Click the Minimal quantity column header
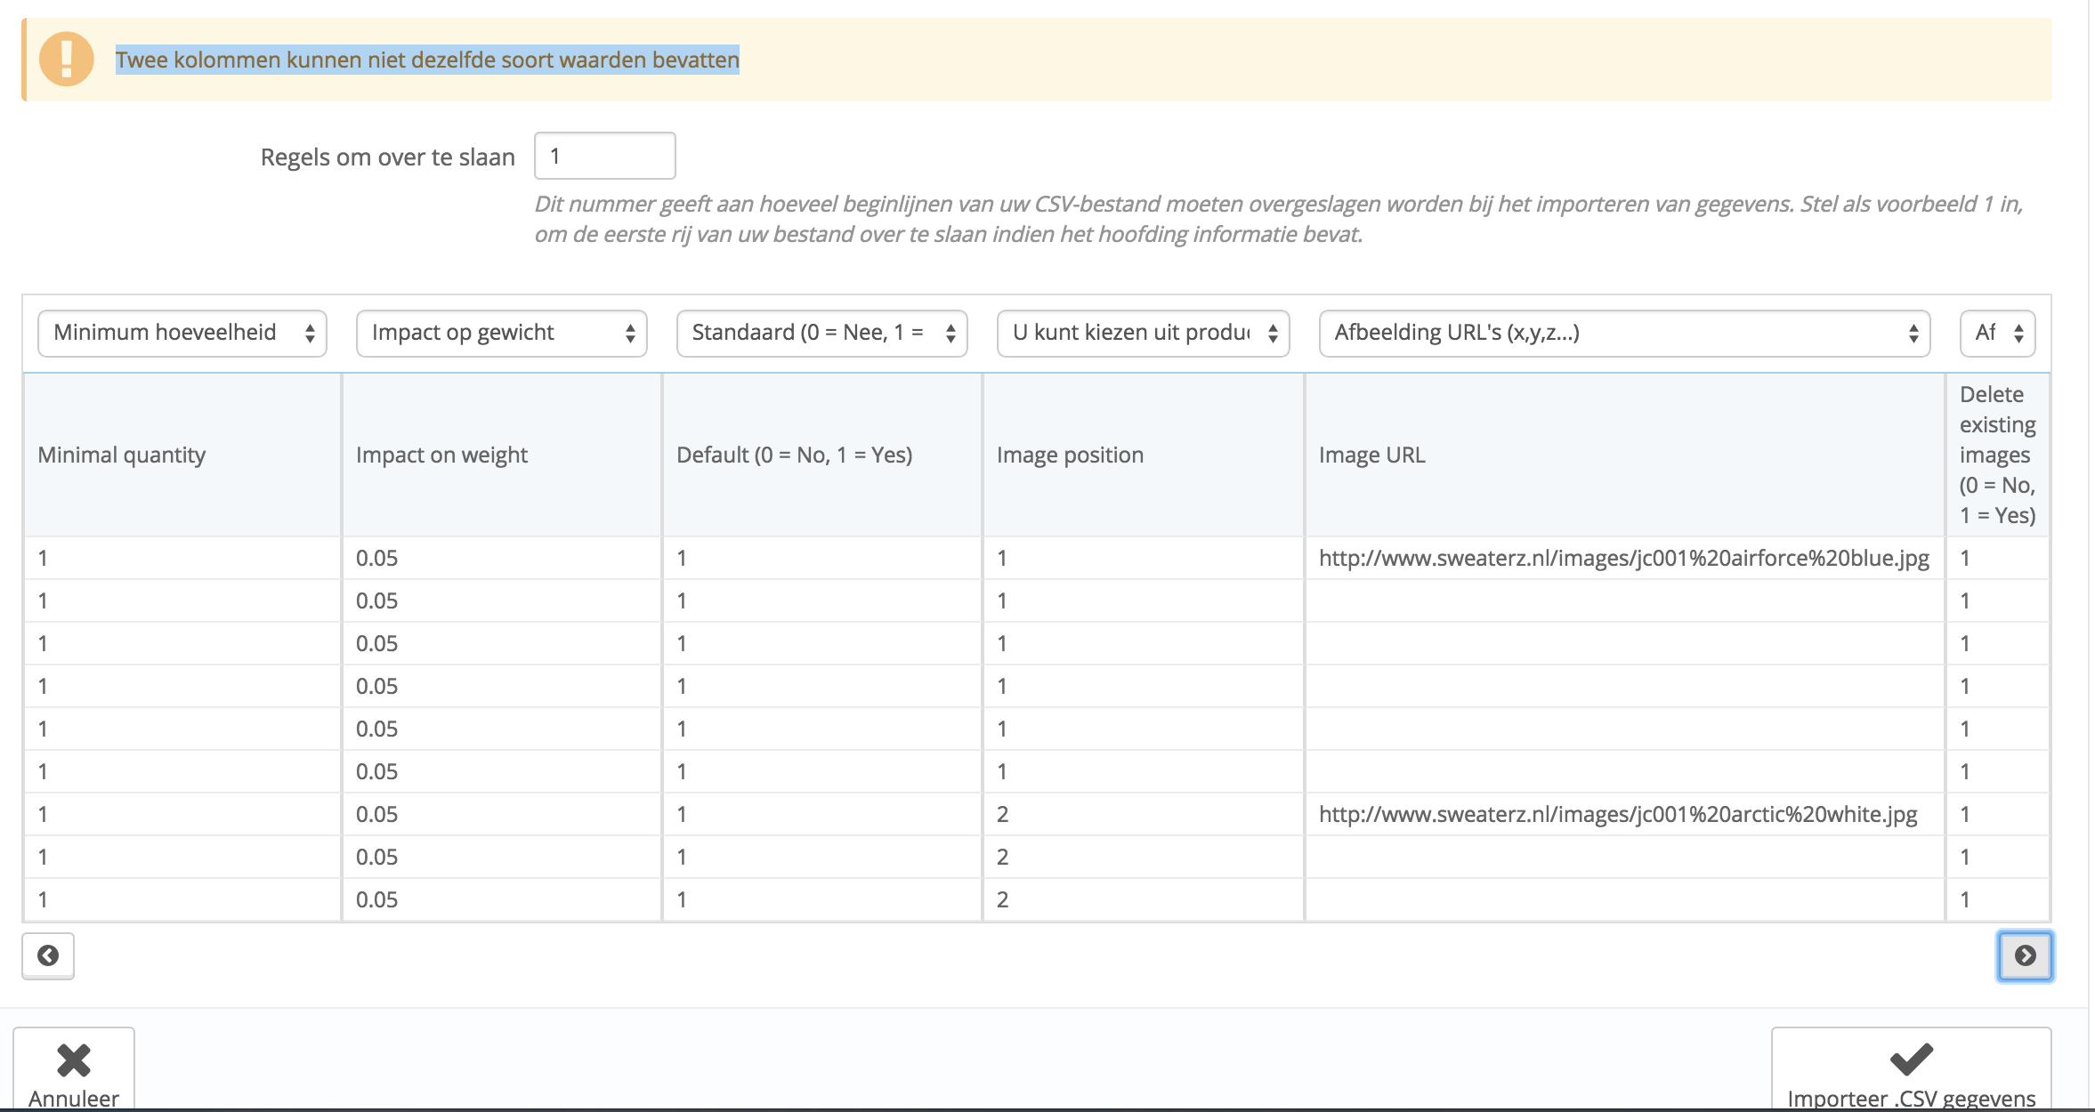Viewport: 2095px width, 1112px height. pyautogui.click(x=122, y=455)
